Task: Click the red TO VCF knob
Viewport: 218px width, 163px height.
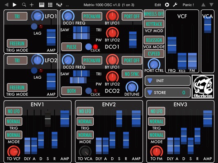Action: [x=13, y=152]
